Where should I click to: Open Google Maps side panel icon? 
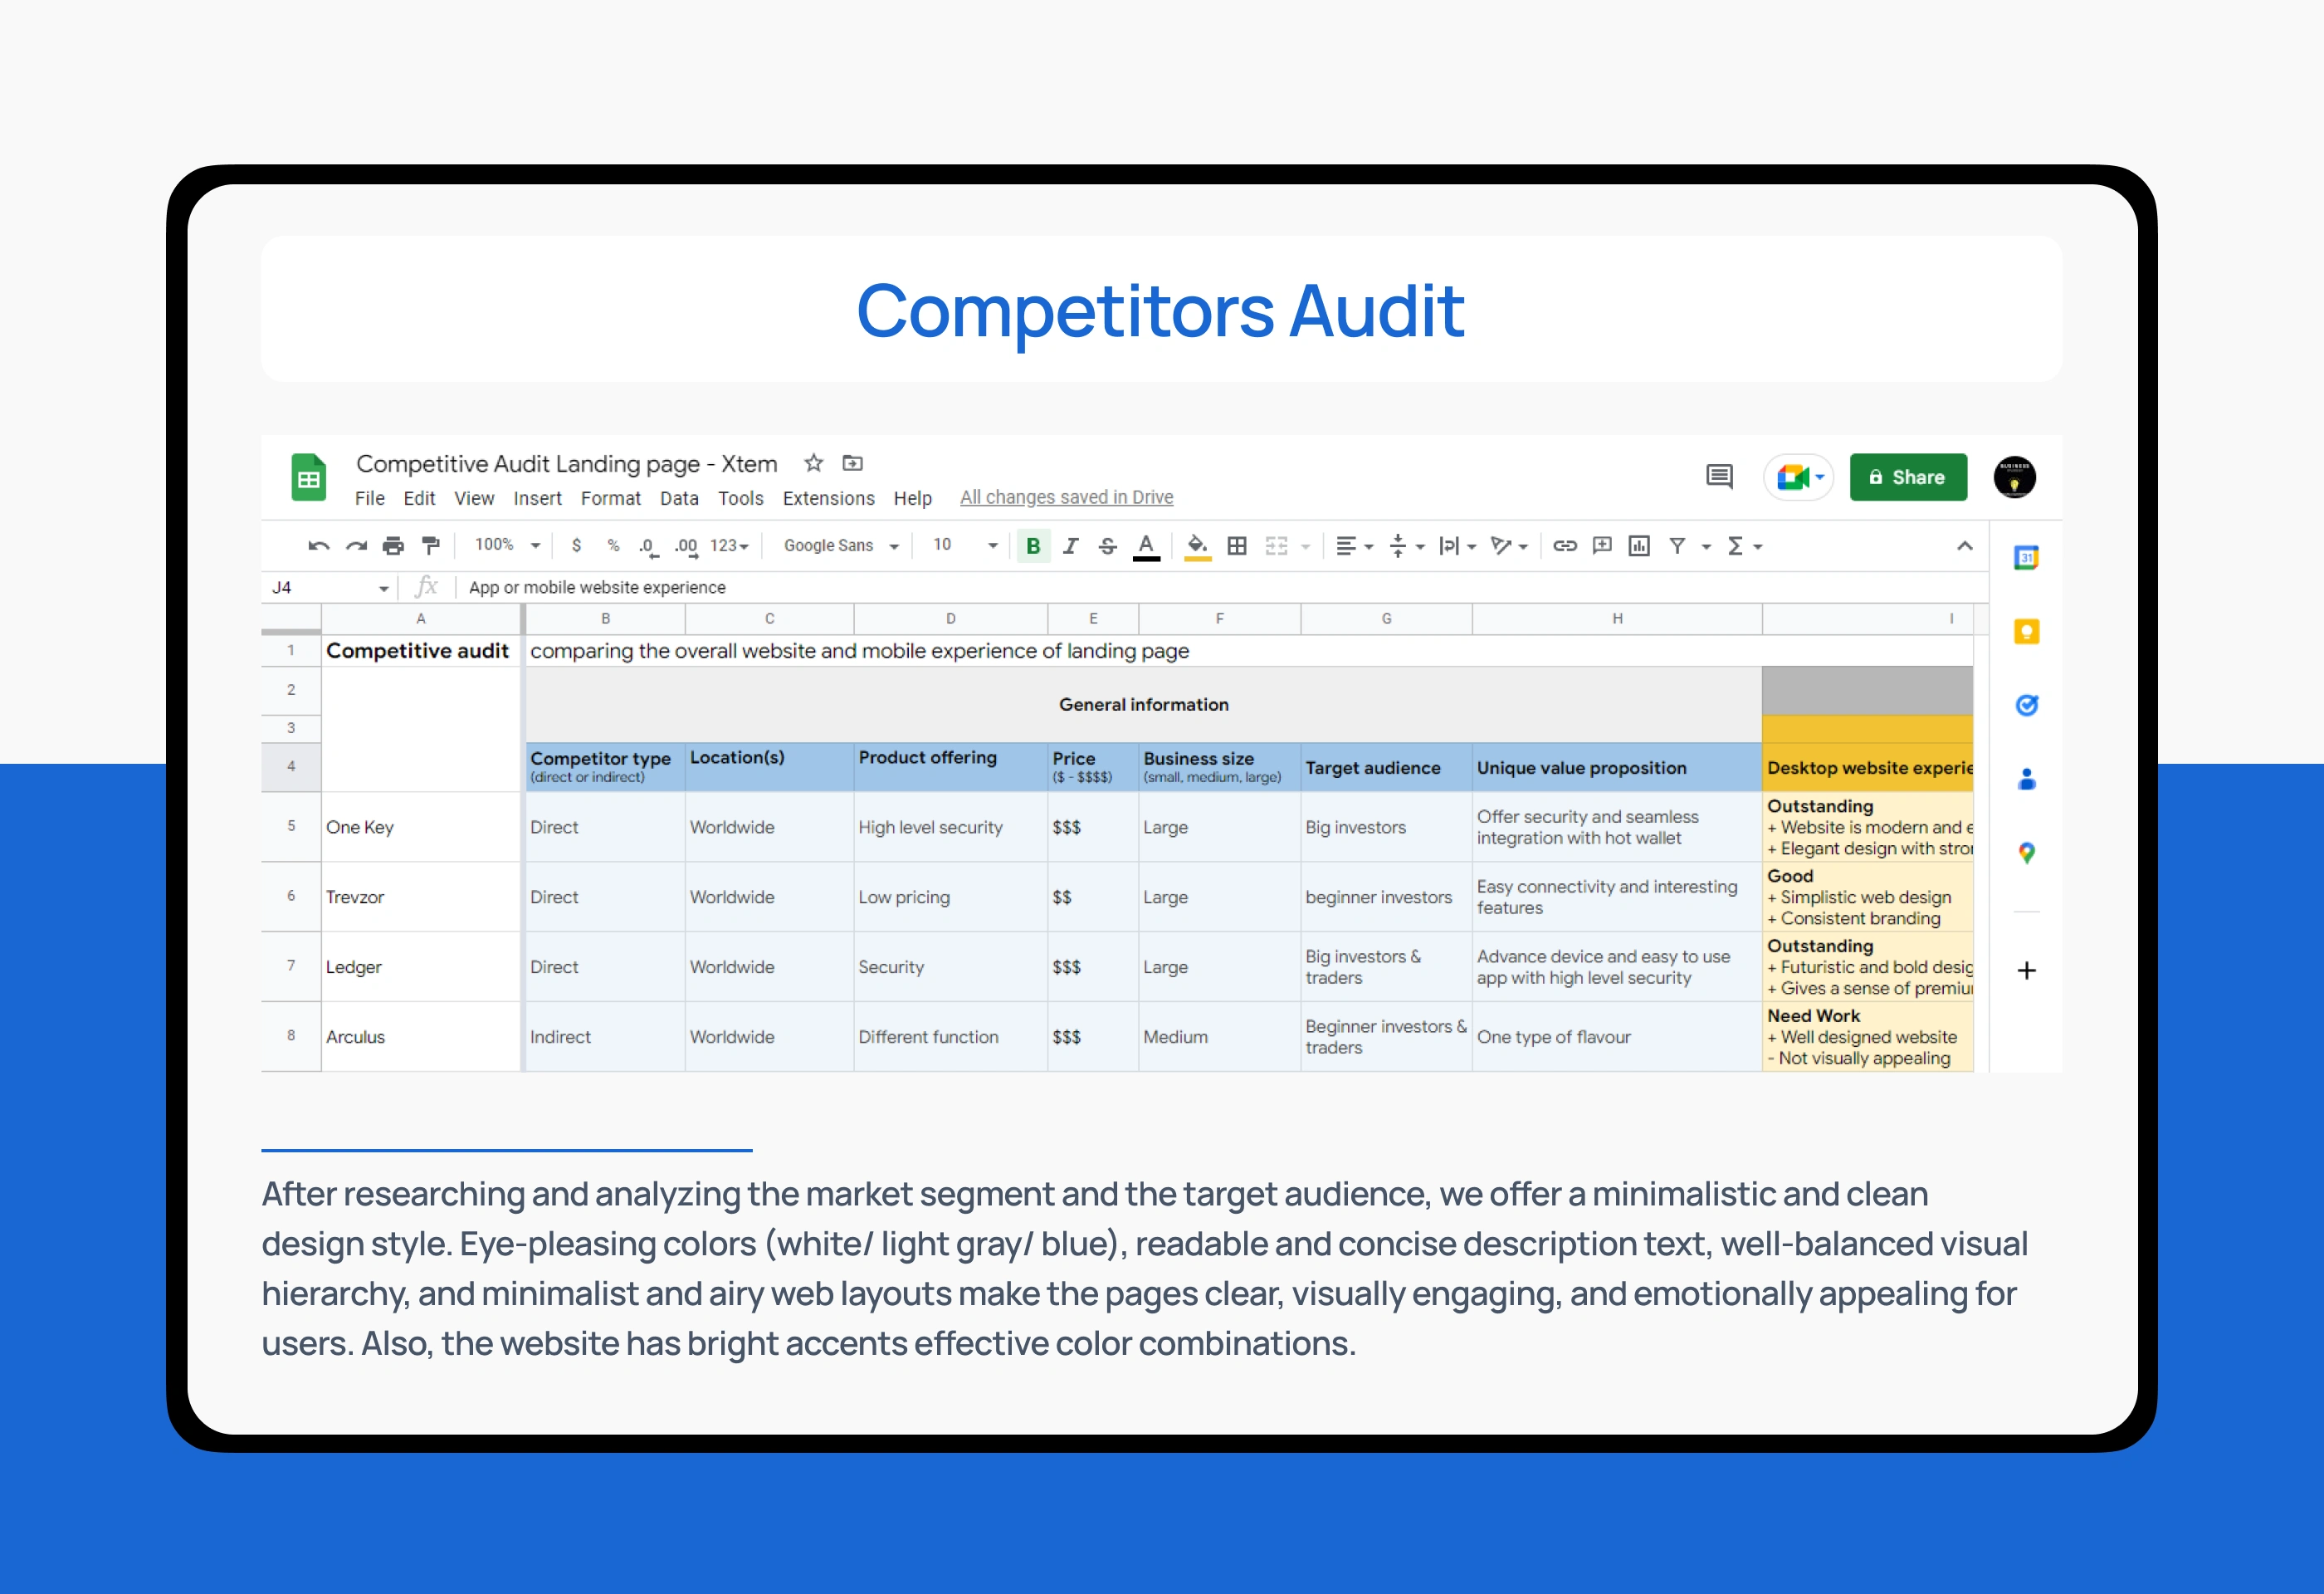(x=2026, y=853)
